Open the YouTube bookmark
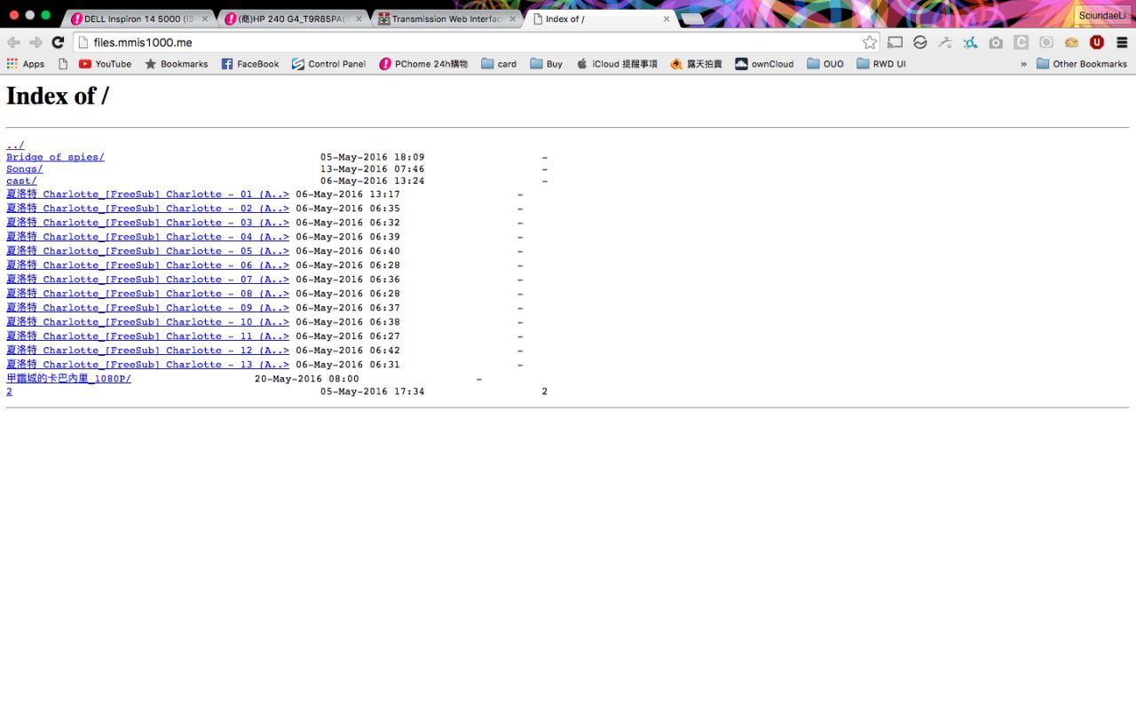1136x710 pixels. coord(105,64)
